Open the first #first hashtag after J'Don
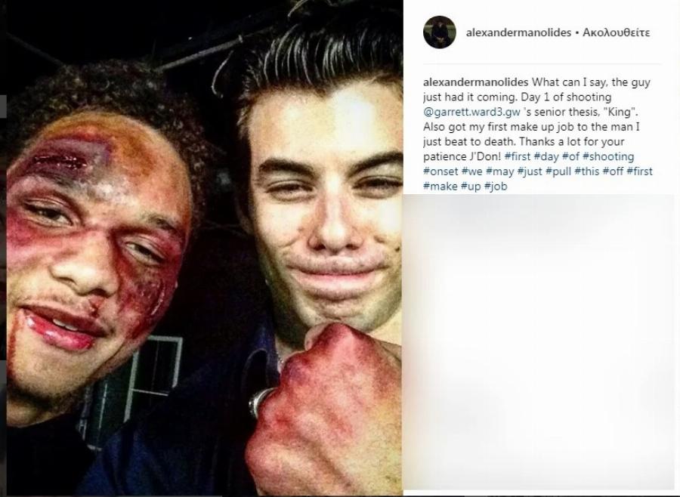The width and height of the screenshot is (680, 497). (518, 156)
